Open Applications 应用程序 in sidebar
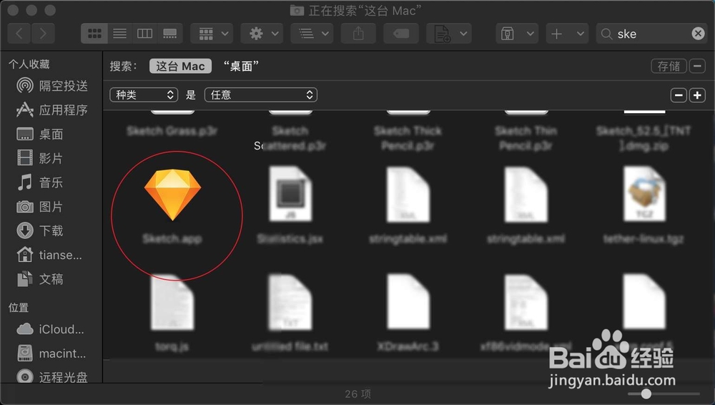The width and height of the screenshot is (715, 405). point(51,109)
